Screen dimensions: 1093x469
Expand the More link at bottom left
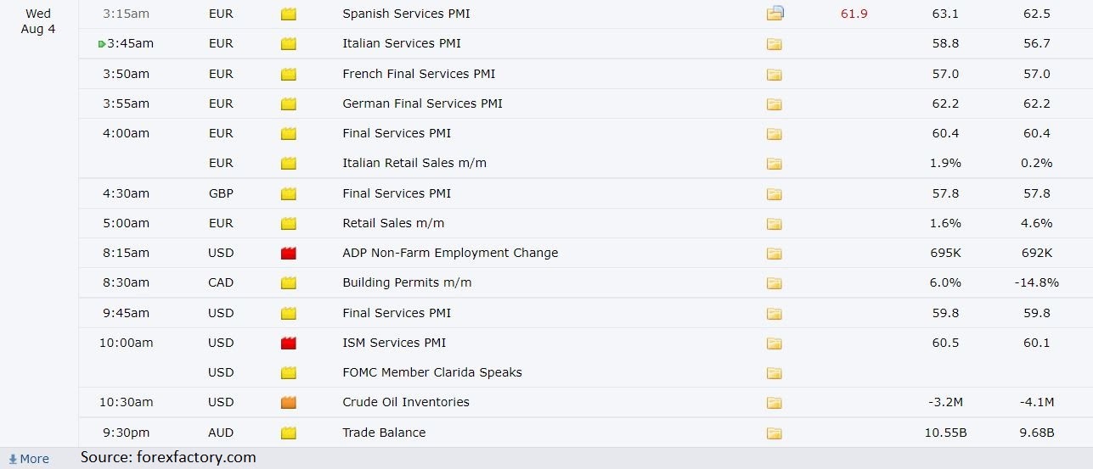[29, 459]
